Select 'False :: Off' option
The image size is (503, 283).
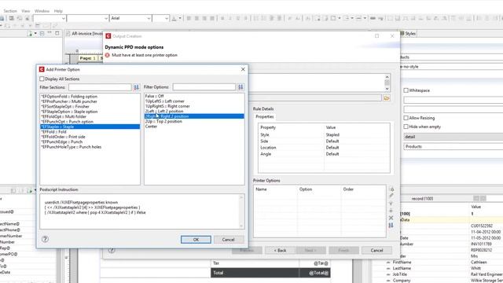pyautogui.click(x=154, y=96)
